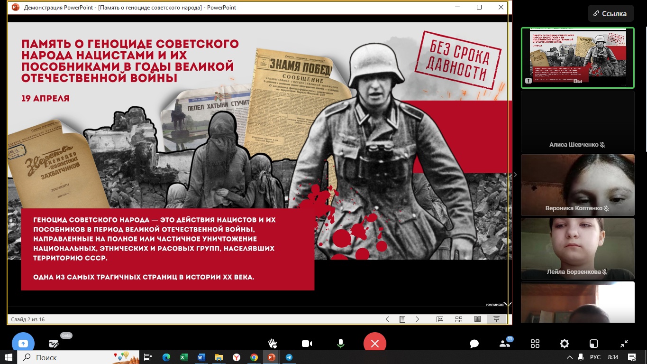Open the slide show options menu icon
The image size is (647, 364).
[x=402, y=319]
